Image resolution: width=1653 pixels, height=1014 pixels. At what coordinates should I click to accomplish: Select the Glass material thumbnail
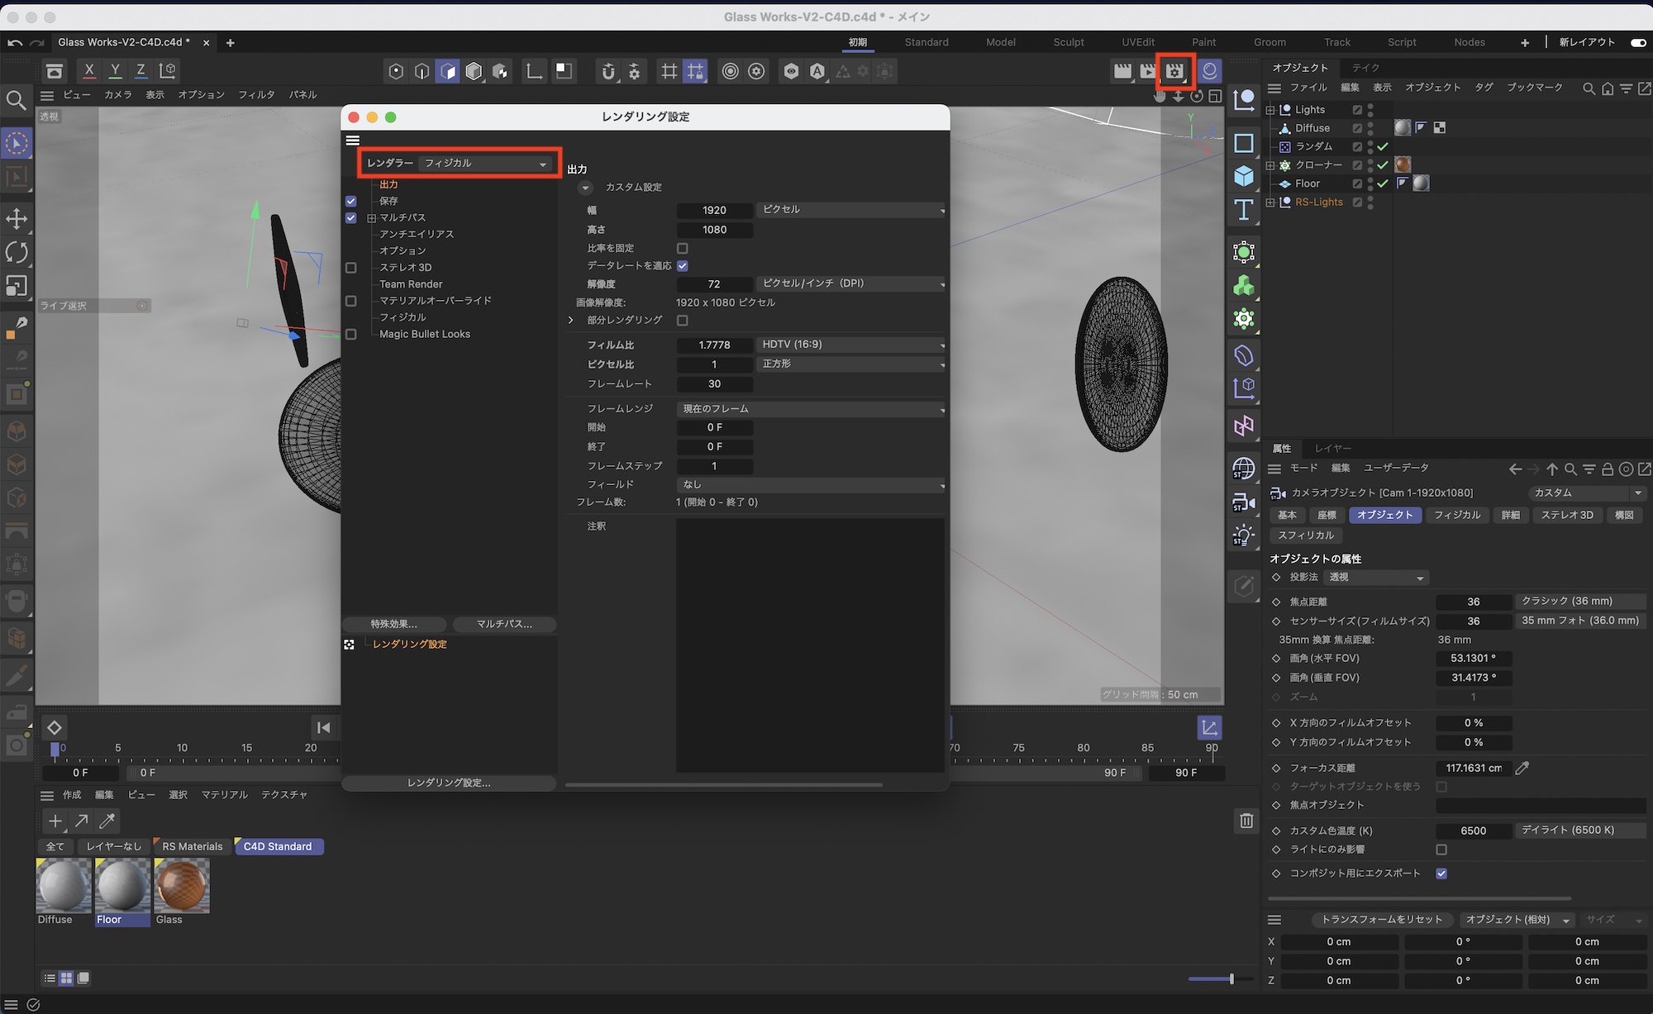(182, 885)
